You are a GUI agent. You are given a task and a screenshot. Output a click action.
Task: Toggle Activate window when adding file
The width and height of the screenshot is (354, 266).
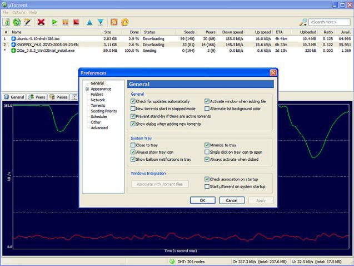(x=207, y=101)
